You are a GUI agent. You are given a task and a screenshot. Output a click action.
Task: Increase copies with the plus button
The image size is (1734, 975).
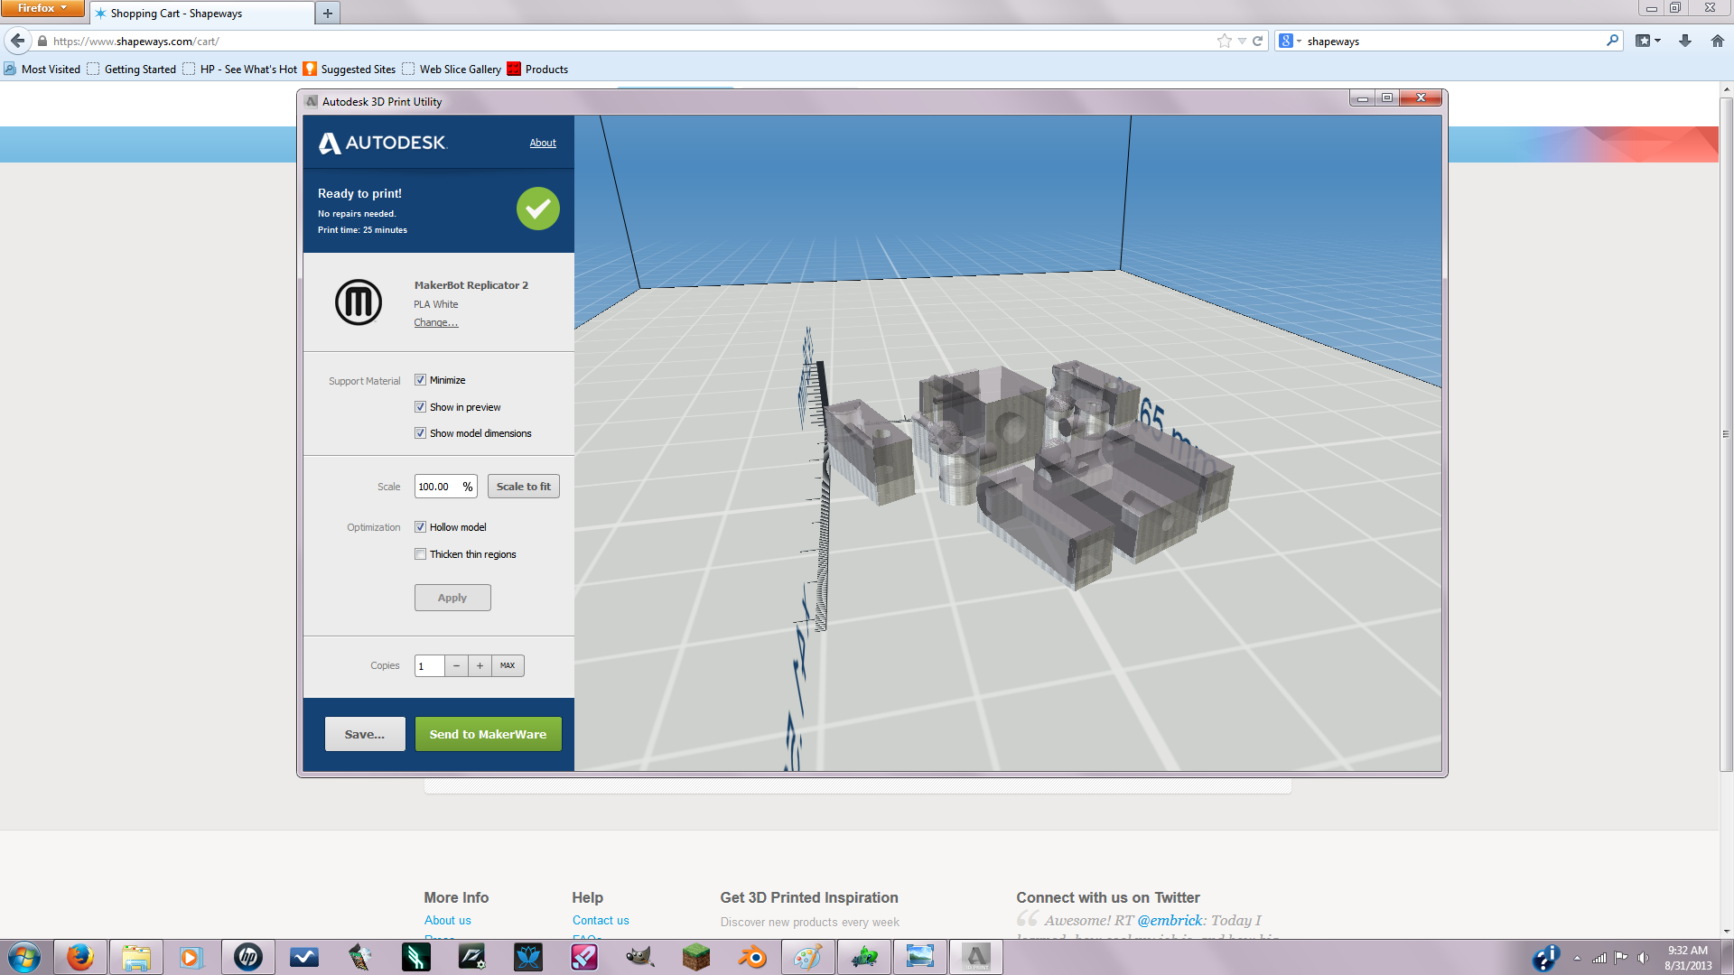(480, 666)
